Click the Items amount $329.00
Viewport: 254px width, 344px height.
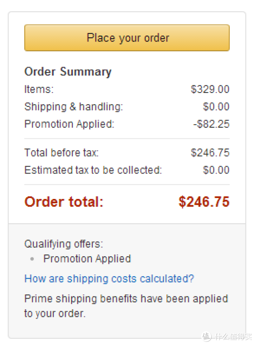click(x=210, y=89)
